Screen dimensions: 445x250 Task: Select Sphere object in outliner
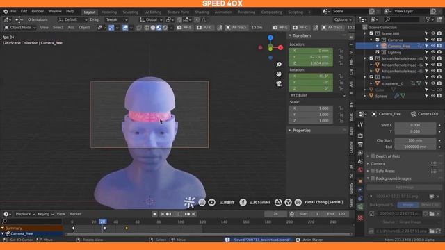tap(381, 96)
